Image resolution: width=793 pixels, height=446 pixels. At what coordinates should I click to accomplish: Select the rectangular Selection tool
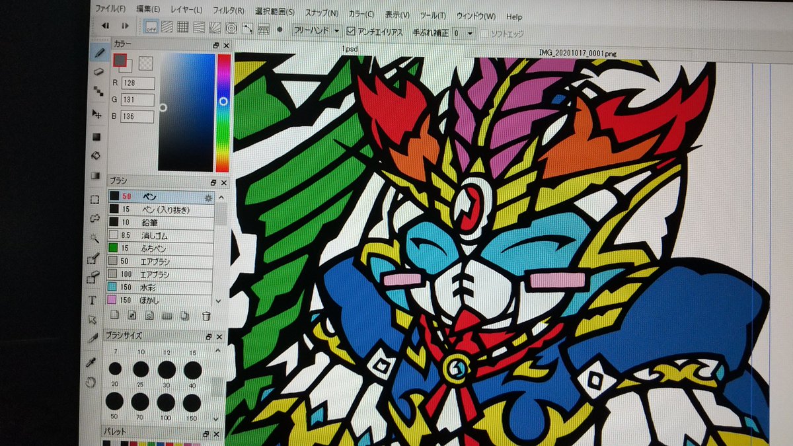click(94, 198)
